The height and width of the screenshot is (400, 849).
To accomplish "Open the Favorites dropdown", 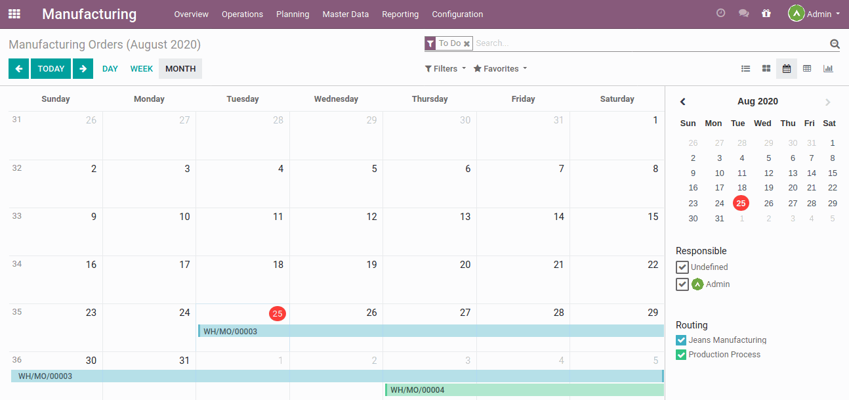I will [x=499, y=68].
